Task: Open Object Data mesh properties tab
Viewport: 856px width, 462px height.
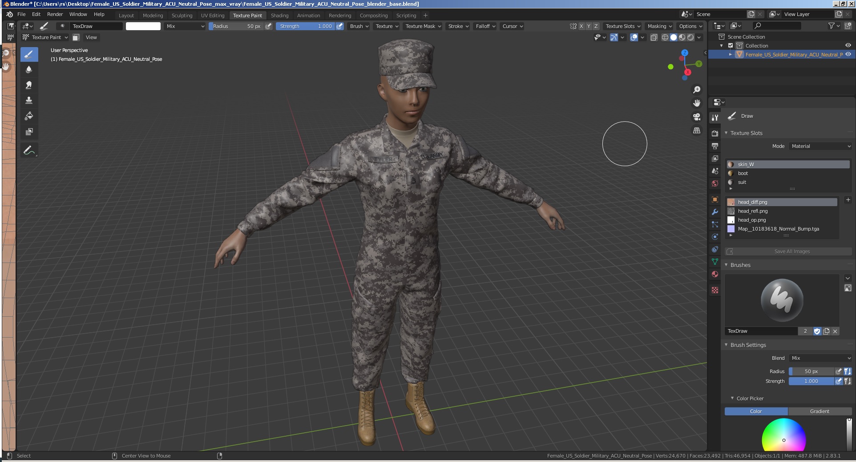Action: click(715, 262)
